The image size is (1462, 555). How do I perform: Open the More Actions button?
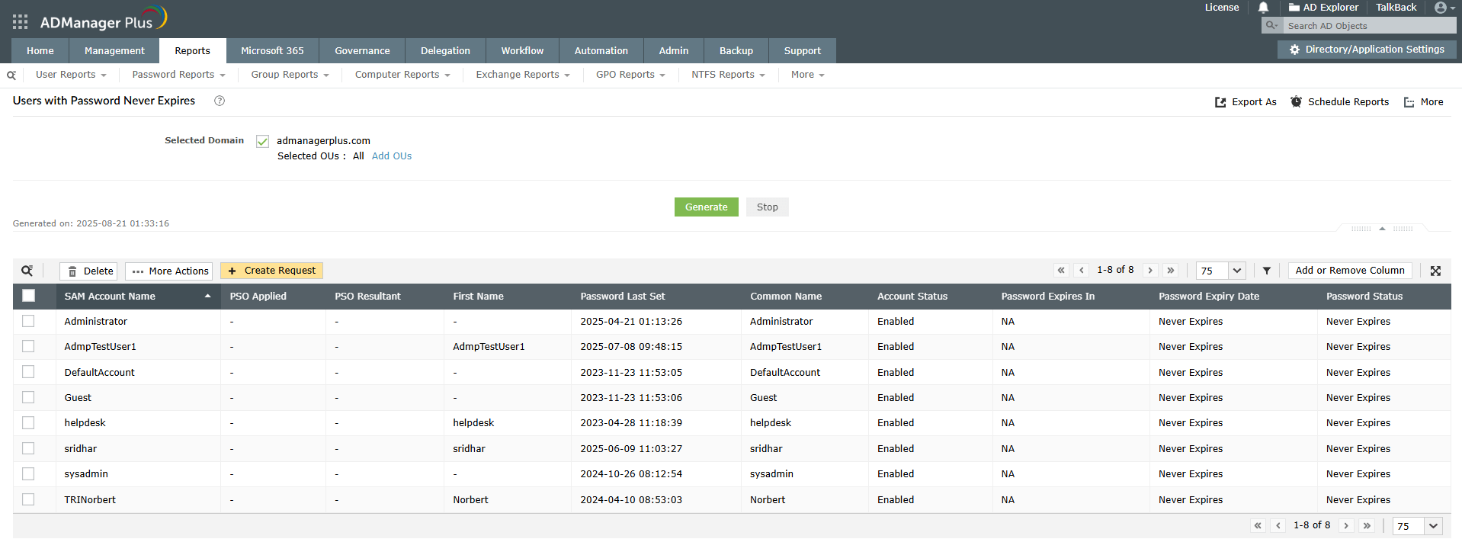pos(168,271)
